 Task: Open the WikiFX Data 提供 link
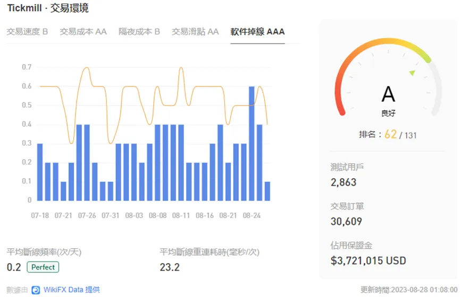click(72, 290)
